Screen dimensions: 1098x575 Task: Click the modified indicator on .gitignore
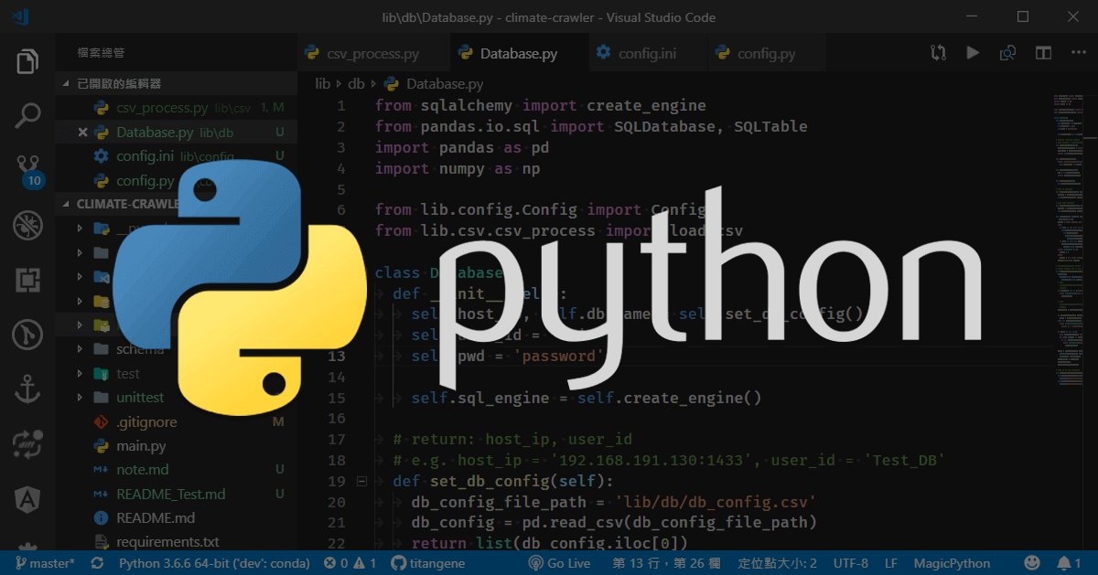tap(280, 421)
